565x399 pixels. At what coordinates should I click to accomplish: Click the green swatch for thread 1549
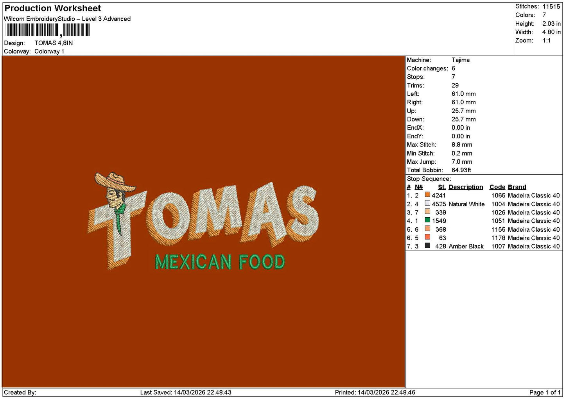click(x=427, y=220)
